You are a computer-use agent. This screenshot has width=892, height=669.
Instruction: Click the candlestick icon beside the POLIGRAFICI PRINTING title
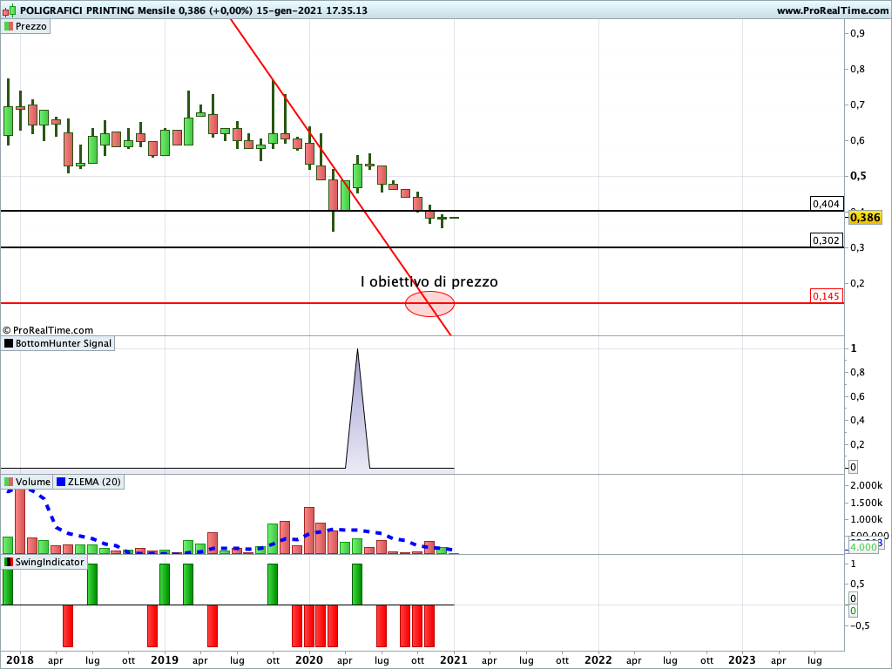click(x=9, y=10)
